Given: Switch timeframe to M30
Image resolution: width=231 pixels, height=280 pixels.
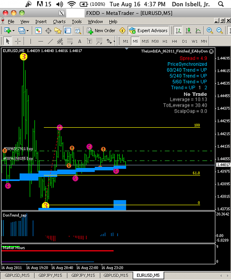Looking at the screenshot, I should pos(155,41).
